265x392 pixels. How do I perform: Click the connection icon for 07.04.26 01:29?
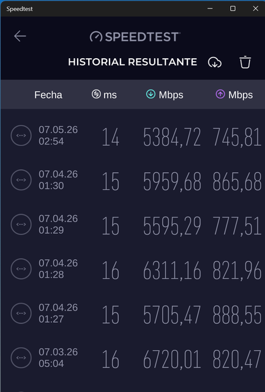pos(21,225)
